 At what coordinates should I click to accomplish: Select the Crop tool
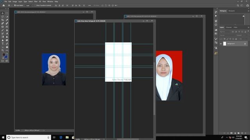coord(3,20)
